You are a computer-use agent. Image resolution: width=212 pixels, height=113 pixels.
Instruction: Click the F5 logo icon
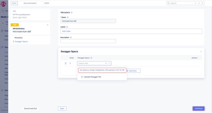pyautogui.click(x=4, y=3)
